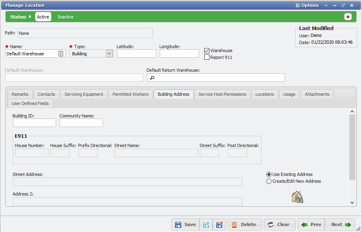Open the Attachments tab
Viewport: 362px width, 232px height.
pos(317,94)
